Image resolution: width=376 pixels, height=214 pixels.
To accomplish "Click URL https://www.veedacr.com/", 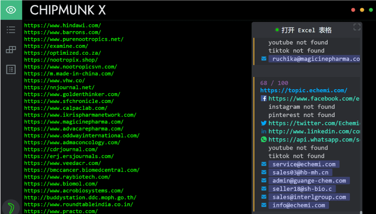I will (x=63, y=163).
